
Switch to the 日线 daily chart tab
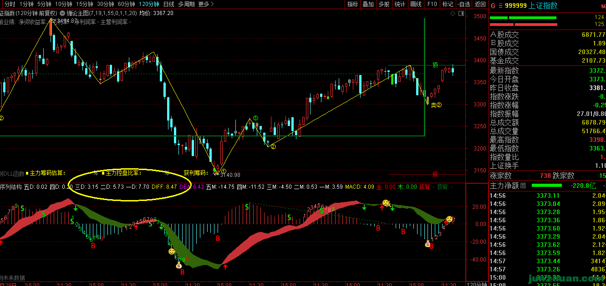point(168,4)
